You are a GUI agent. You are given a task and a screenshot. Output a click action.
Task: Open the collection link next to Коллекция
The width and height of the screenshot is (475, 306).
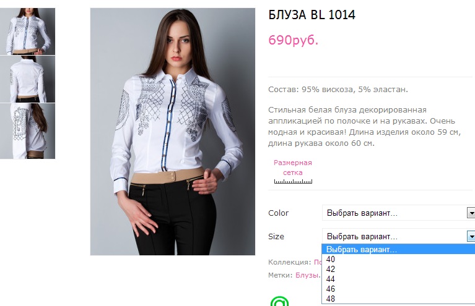317,262
